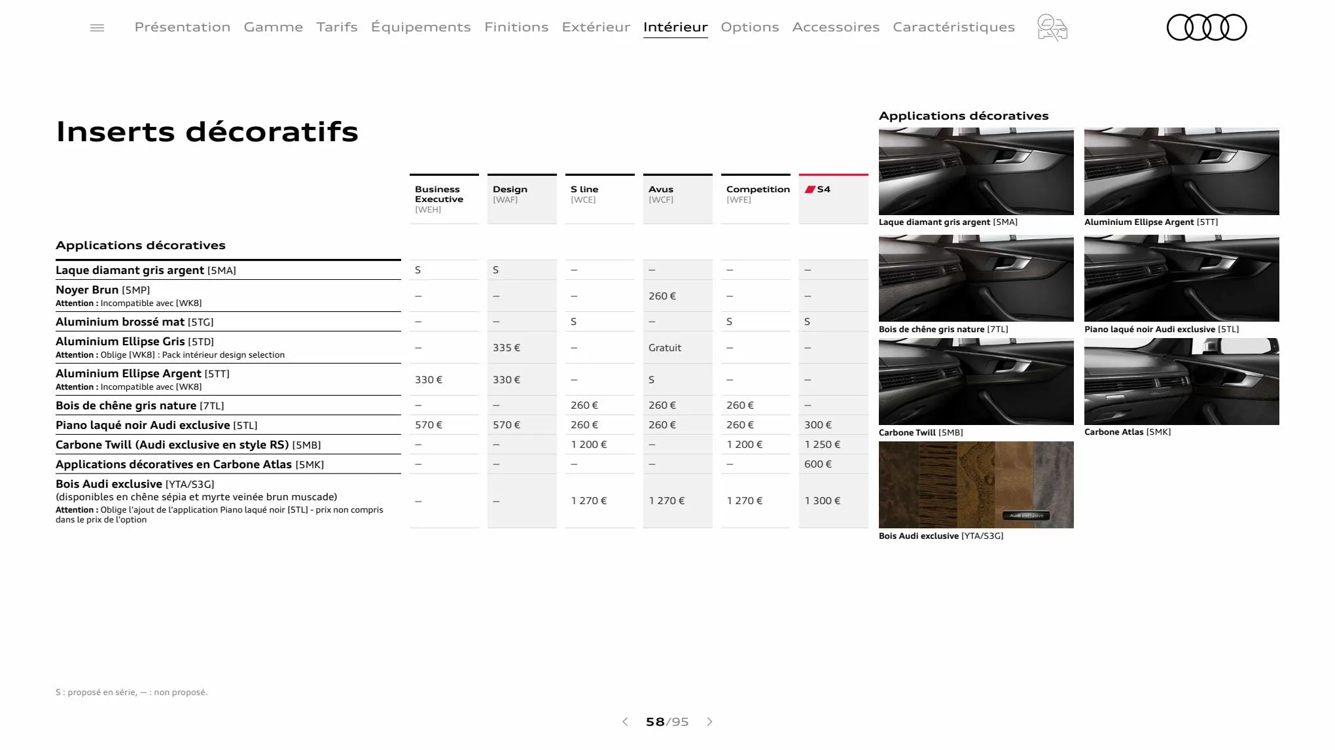Click the Design [WAF] column header

[x=522, y=199]
